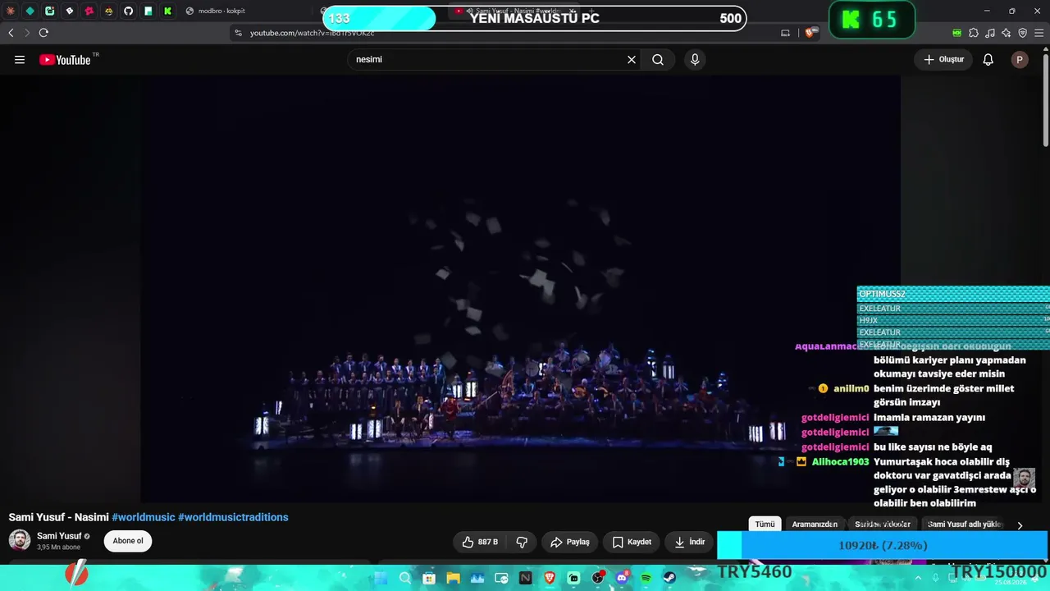Click the #worldmusictraditions hashtag
This screenshot has height=591, width=1050.
click(233, 517)
